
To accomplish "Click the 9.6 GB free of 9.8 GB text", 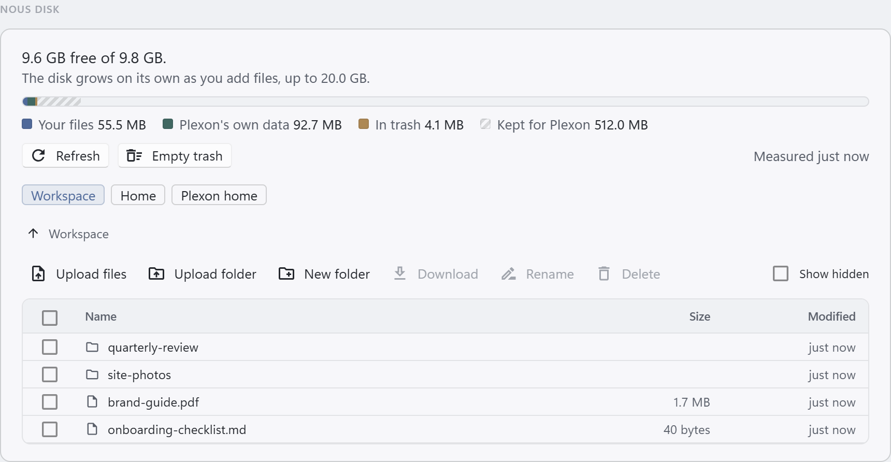I will tap(94, 57).
